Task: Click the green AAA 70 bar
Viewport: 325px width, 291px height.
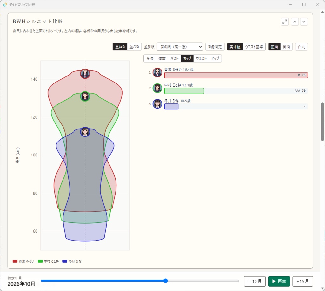Action: 184,91
